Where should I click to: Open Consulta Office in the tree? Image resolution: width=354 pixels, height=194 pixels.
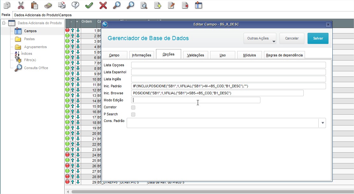point(36,68)
